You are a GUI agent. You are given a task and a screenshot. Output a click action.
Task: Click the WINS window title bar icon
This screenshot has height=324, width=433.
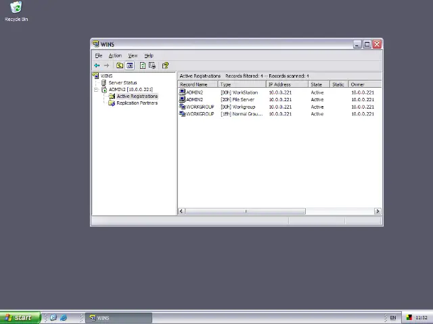pos(95,44)
